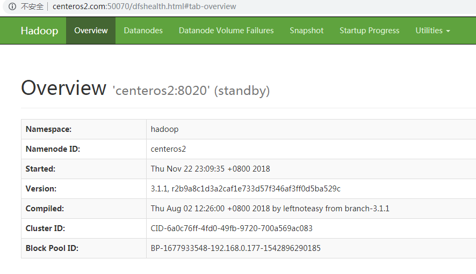
Task: Click the 'centeros2:8020' (standby) subtitle
Action: click(191, 91)
